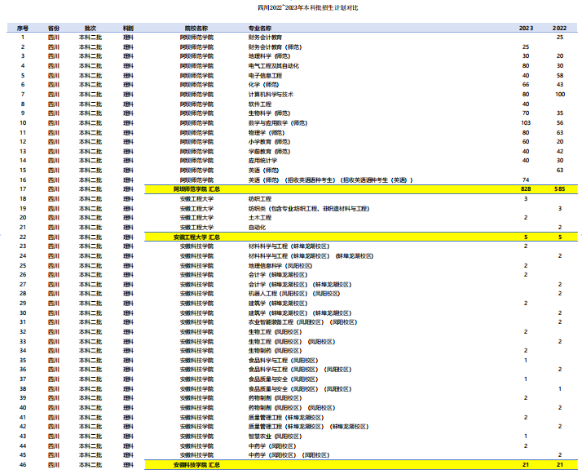This screenshot has height=470, width=582.
Task: Click the 地理信息科学 (凤阳校区) cell
Action: coord(284,265)
